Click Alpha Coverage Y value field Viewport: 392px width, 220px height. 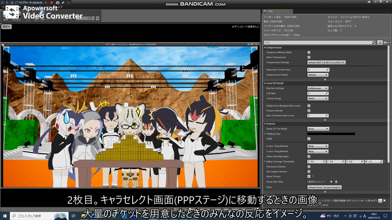point(336,162)
